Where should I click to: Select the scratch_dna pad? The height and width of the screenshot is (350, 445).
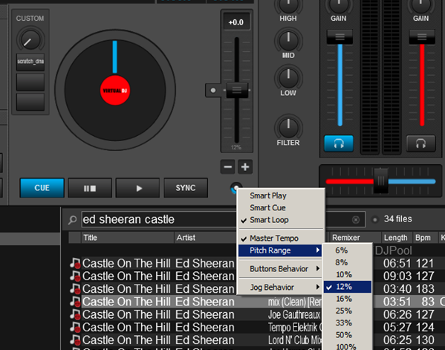(30, 62)
